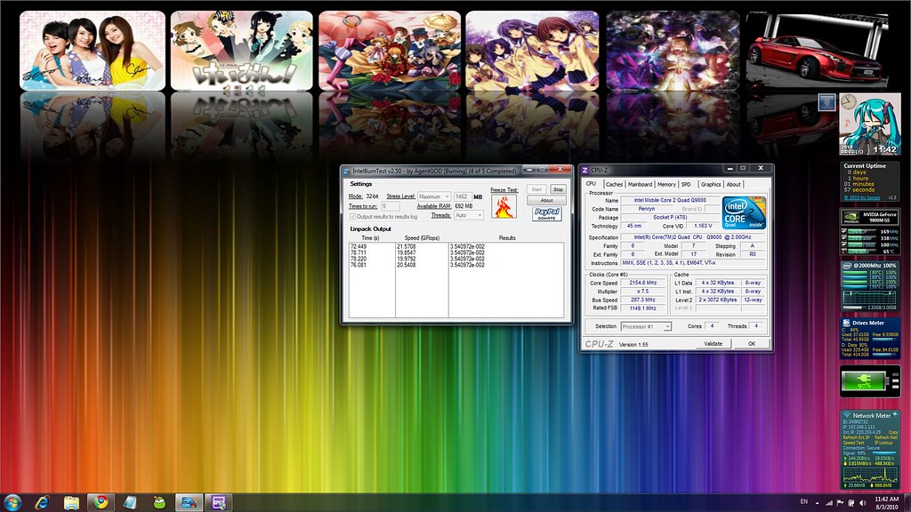Open the Windows Start menu

coord(12,502)
